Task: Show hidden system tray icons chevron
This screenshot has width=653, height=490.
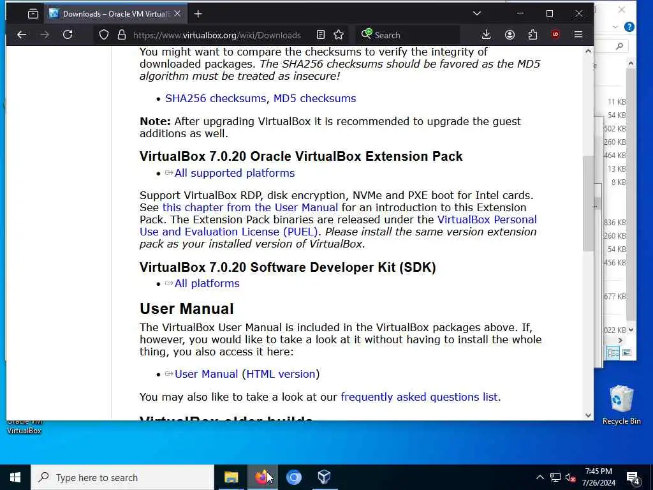Action: click(539, 477)
